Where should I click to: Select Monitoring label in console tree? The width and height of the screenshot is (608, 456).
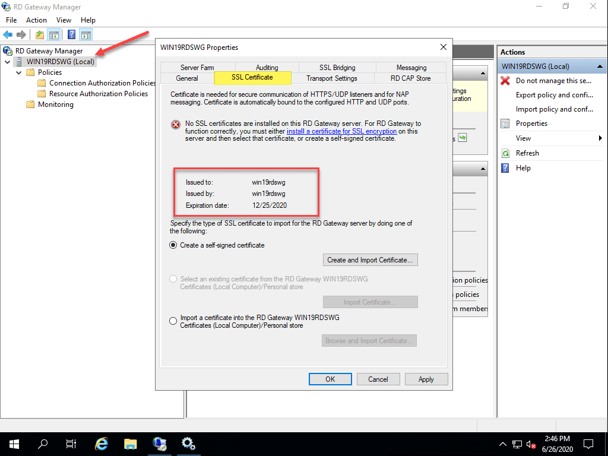click(55, 104)
